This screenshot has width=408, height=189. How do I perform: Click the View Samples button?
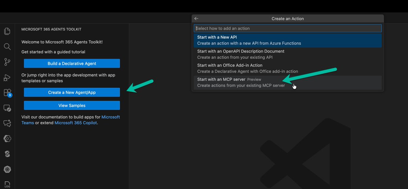[72, 106]
